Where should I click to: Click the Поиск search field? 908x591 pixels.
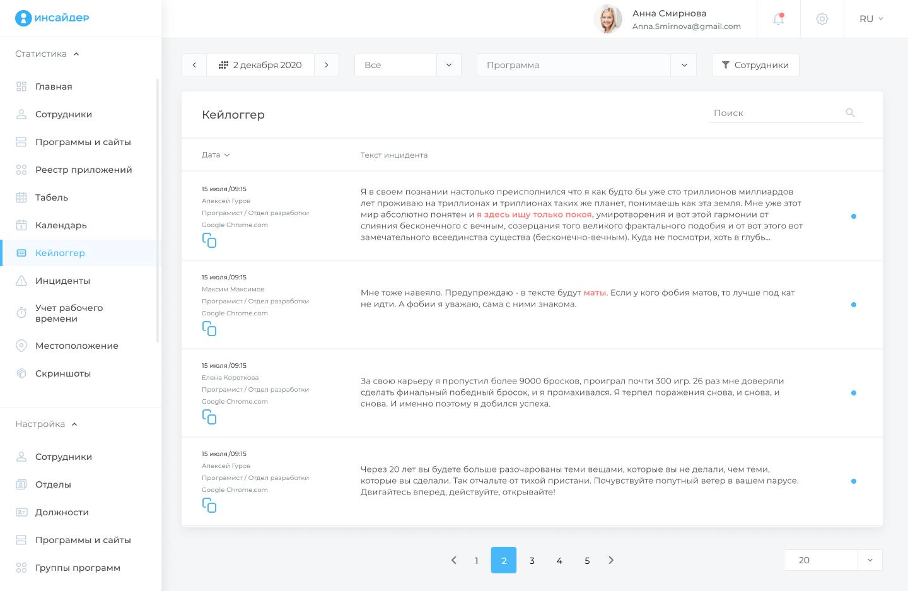click(x=774, y=113)
